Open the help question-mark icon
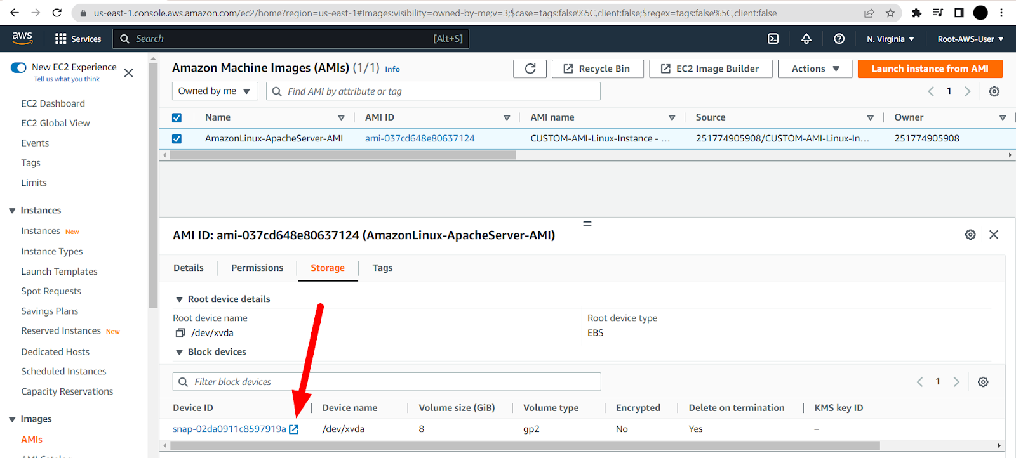The height and width of the screenshot is (458, 1016). pyautogui.click(x=839, y=39)
